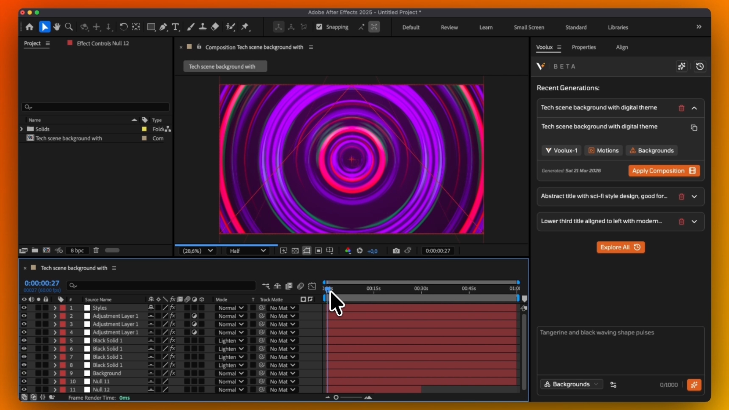Switch to the Small Screen workspace
This screenshot has width=729, height=410.
coord(529,27)
